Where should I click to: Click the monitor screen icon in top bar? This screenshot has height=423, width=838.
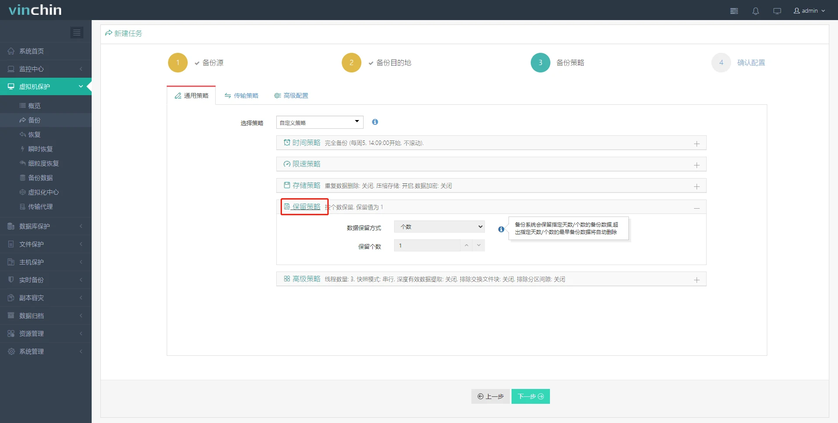tap(777, 11)
